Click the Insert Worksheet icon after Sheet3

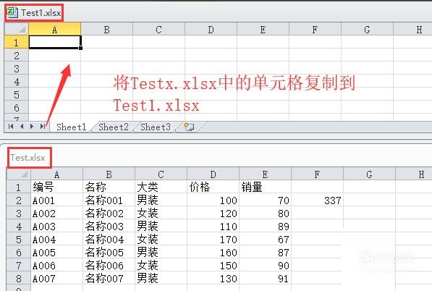(189, 127)
